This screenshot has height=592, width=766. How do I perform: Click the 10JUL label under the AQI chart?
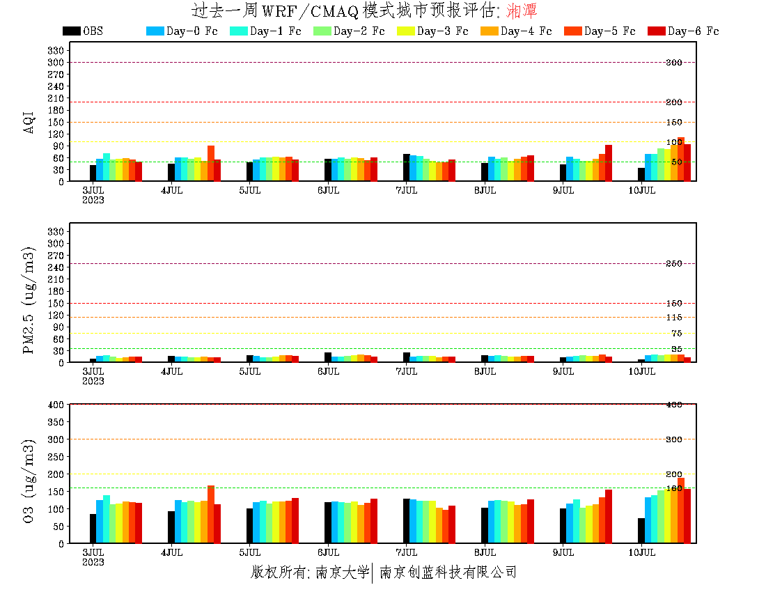click(641, 191)
